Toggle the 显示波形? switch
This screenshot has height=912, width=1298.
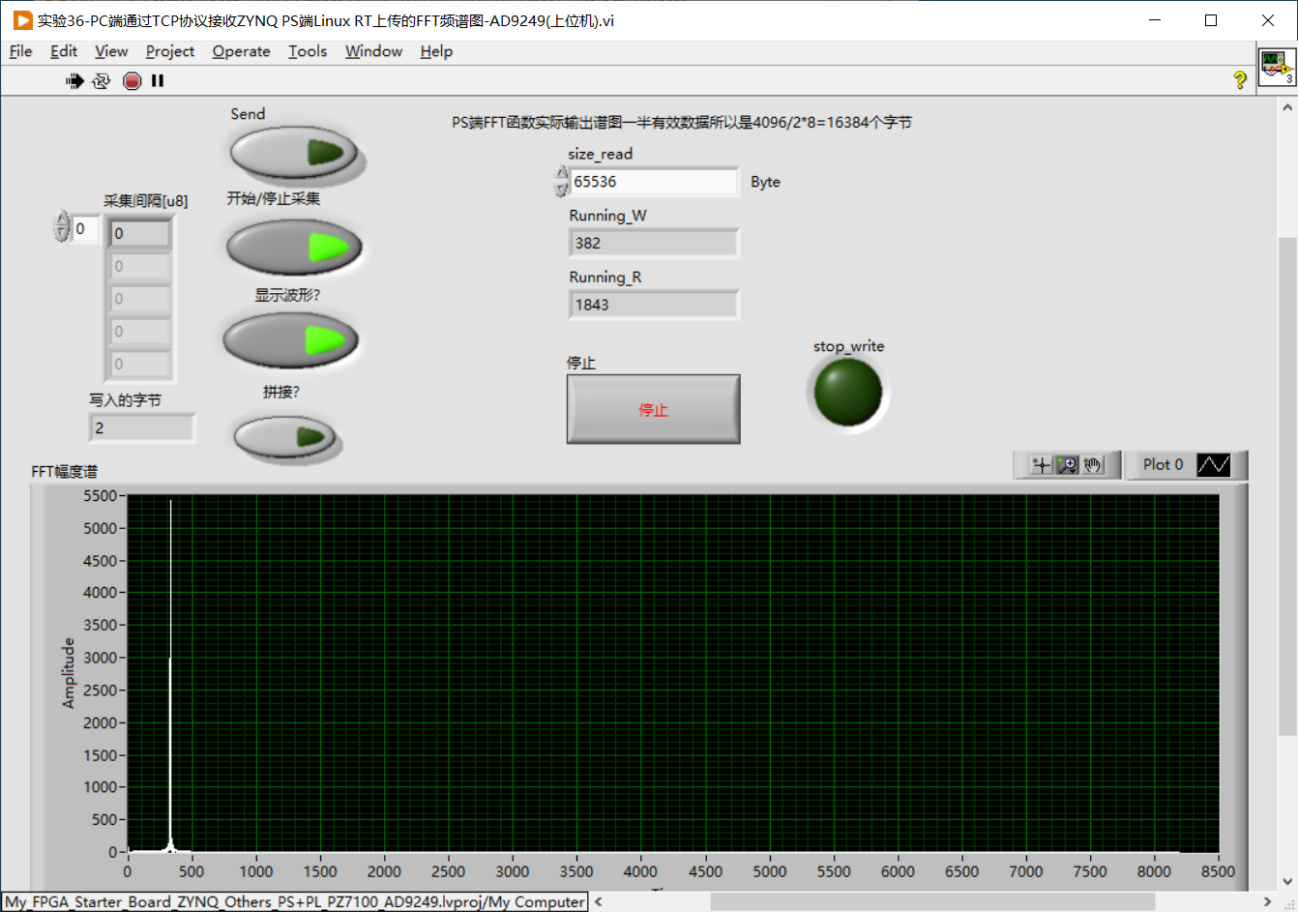pos(291,340)
